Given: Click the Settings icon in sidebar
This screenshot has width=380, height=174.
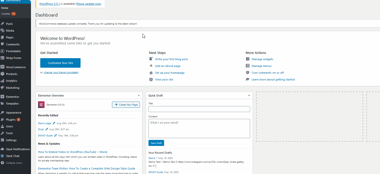Looking at the screenshot, I should coord(3,140).
